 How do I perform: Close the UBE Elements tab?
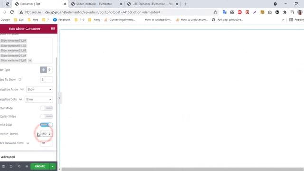177,4
